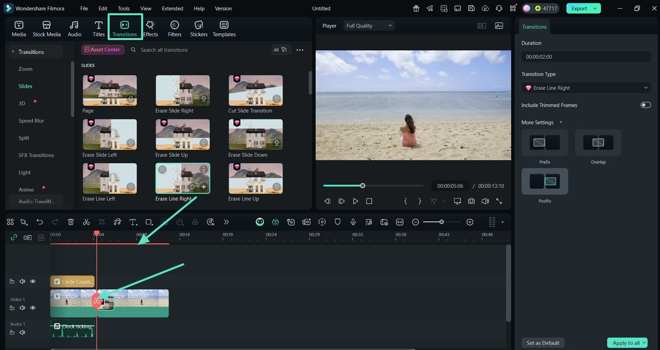Click the timeline marker shield icon
The height and width of the screenshot is (350, 660).
point(338,222)
